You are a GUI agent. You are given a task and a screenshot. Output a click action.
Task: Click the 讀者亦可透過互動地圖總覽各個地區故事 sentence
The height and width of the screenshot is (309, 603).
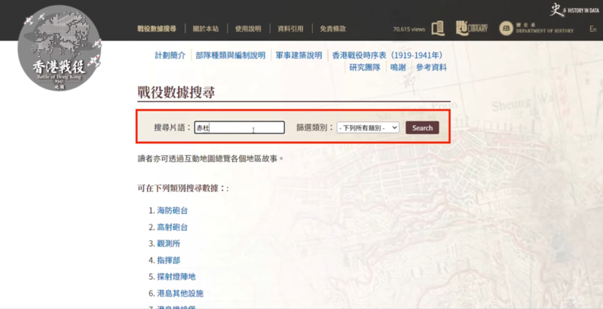point(210,158)
